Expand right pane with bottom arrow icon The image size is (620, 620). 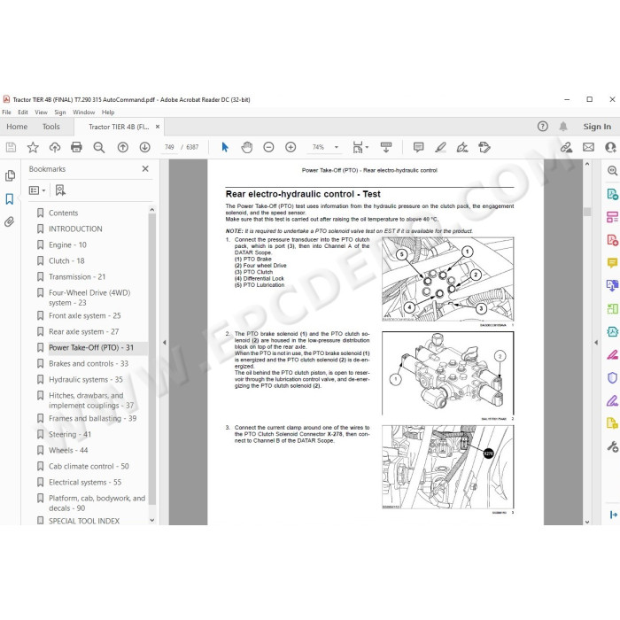coord(613,515)
